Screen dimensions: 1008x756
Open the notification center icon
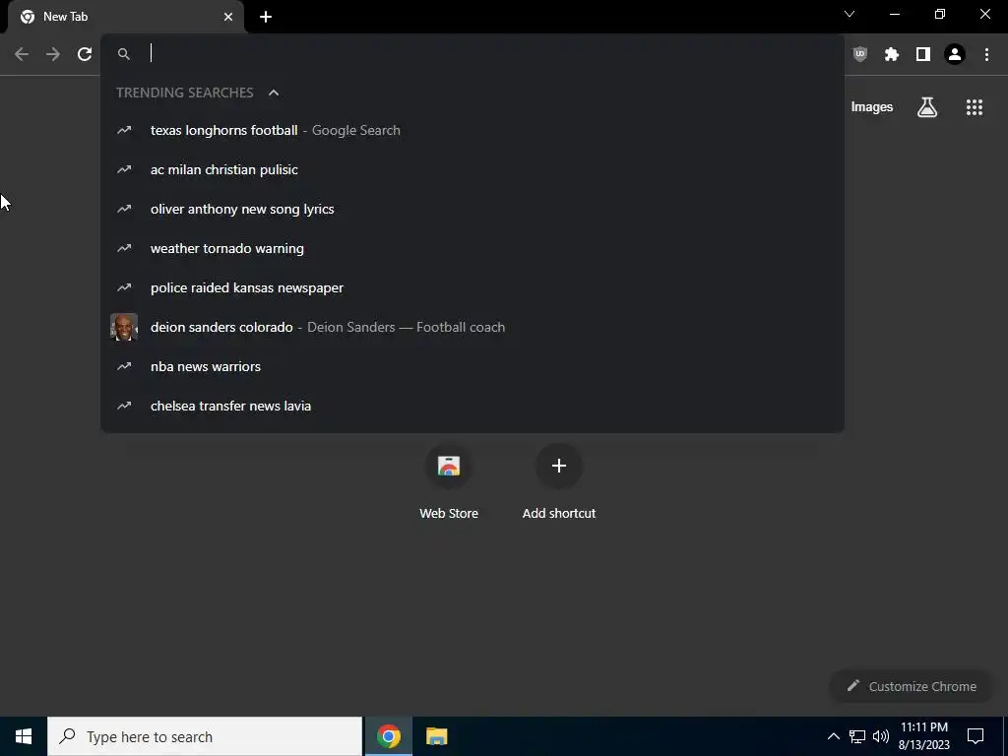pos(976,736)
